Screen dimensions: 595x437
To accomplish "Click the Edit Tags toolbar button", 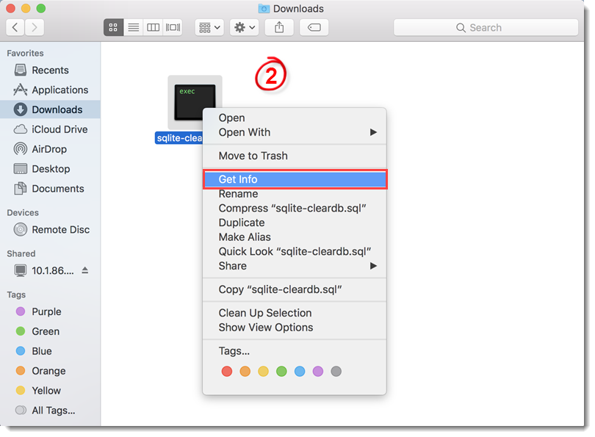I will 314,27.
